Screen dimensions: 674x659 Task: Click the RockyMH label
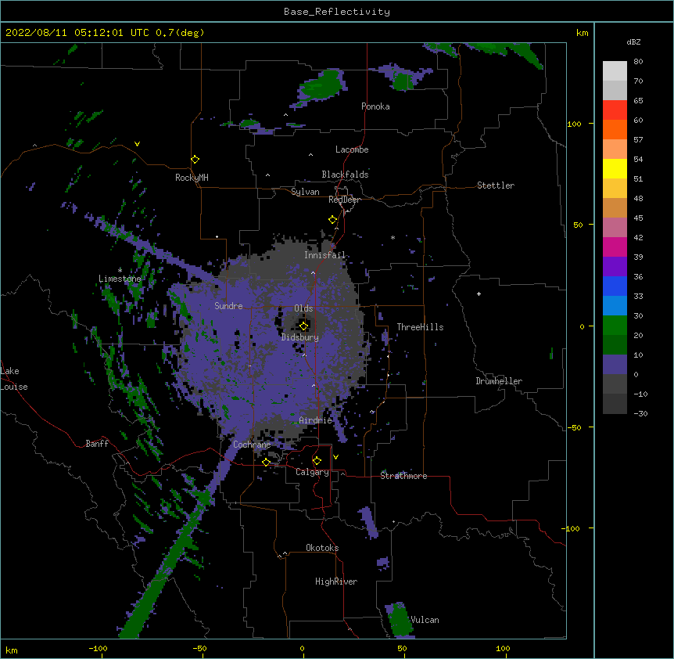[x=192, y=178]
